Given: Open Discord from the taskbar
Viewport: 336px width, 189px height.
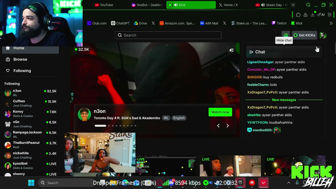Looking at the screenshot, I should click(171, 183).
